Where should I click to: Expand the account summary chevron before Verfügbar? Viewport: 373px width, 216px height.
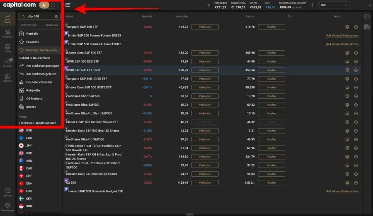208,5
